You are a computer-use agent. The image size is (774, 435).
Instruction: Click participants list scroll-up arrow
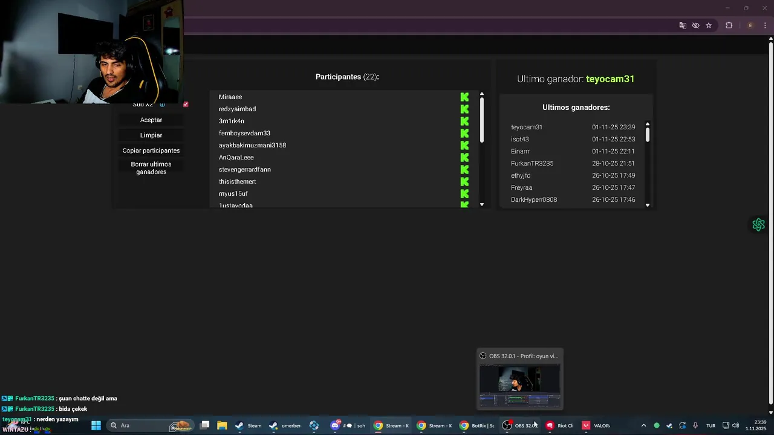482,94
